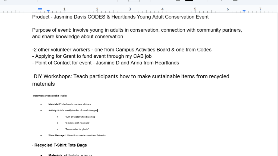The image size is (278, 156).
Task: Click the '2-minute dish rinse rule' sub-bullet
Action: pos(77,123)
